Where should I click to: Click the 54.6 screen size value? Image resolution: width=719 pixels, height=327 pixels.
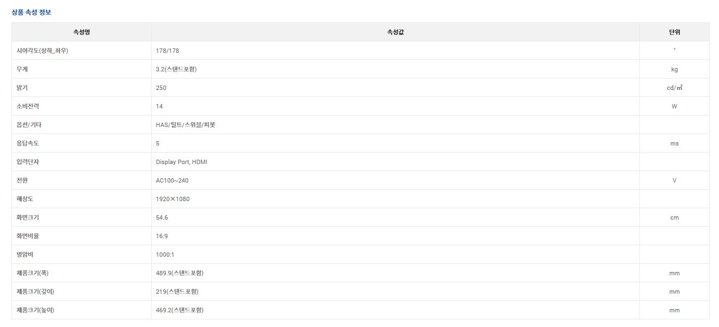(x=162, y=217)
